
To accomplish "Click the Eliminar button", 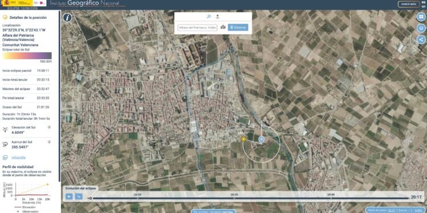I will pos(238,27).
